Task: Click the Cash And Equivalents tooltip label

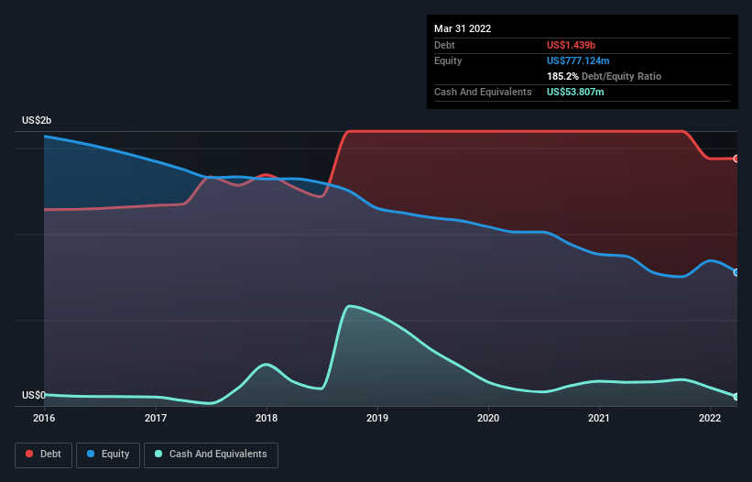Action: coord(483,92)
